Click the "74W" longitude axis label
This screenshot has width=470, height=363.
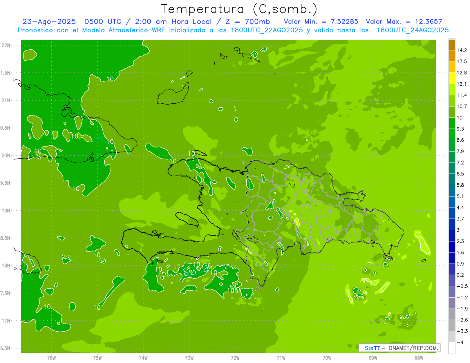(x=143, y=358)
